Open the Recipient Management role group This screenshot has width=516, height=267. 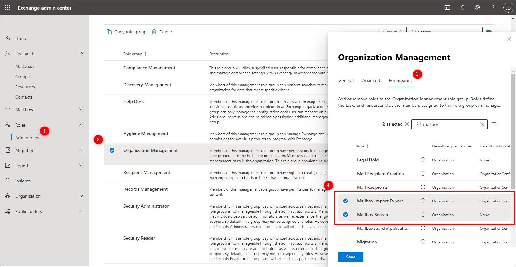[x=147, y=172]
